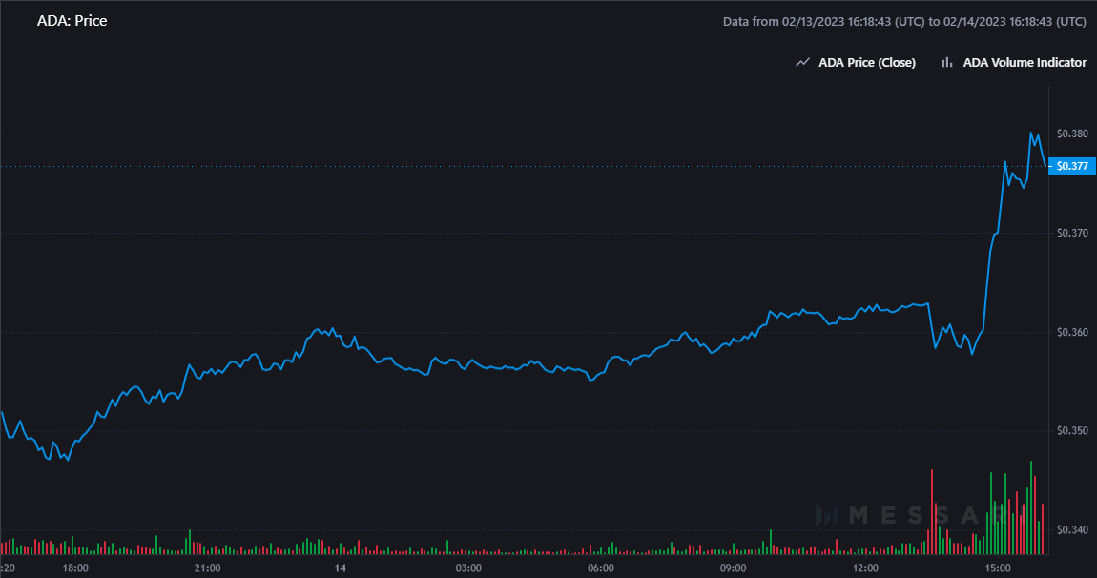1097x578 pixels.
Task: Click the bar chart icon beside ADA Volume
Action: 946,62
